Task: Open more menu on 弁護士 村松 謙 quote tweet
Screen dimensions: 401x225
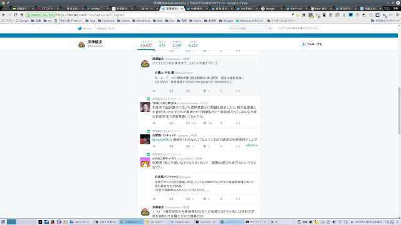Action: pyautogui.click(x=238, y=91)
